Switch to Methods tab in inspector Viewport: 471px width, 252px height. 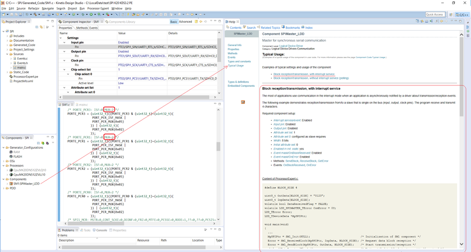click(82, 28)
